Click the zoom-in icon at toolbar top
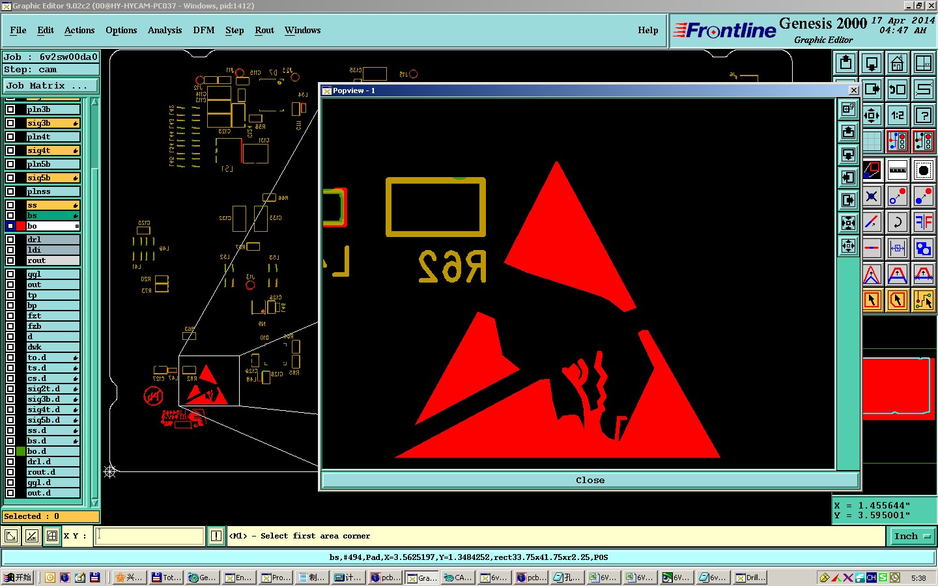This screenshot has height=586, width=938. (846, 63)
